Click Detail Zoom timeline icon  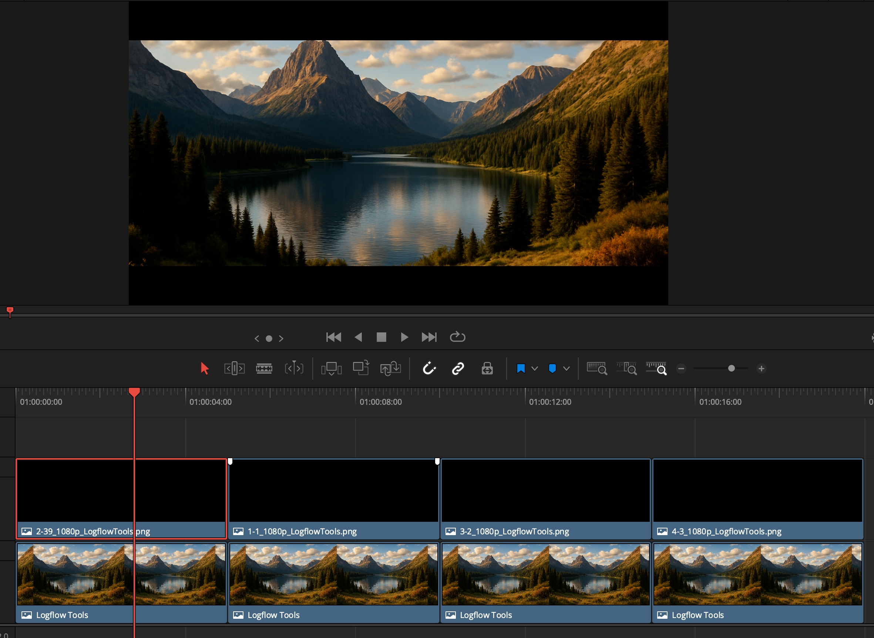(x=626, y=369)
